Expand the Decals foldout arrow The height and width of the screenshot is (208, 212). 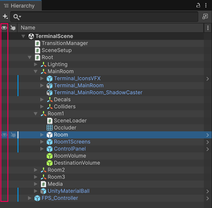point(42,99)
